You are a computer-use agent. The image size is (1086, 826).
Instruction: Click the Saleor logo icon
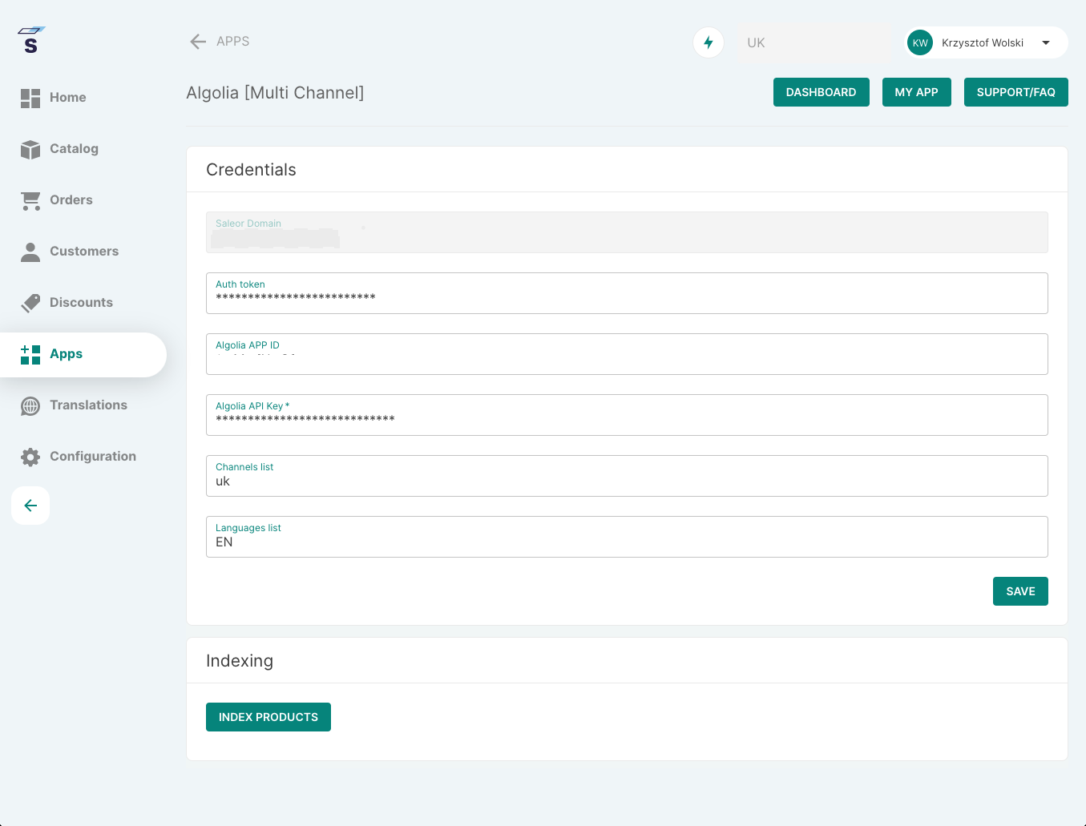31,40
